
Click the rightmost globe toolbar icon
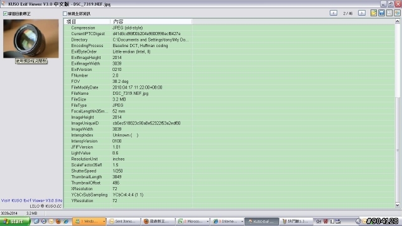point(397,13)
